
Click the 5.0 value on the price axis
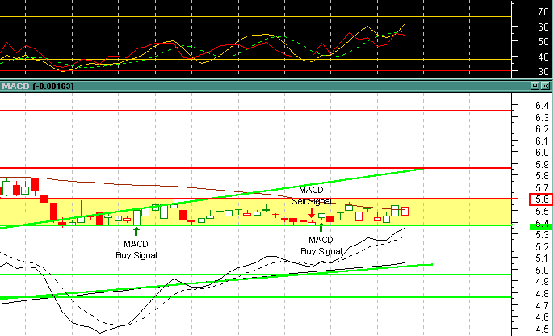(542, 271)
